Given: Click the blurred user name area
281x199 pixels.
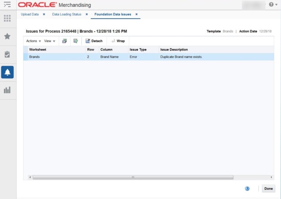Looking at the screenshot, I should pos(253,5).
